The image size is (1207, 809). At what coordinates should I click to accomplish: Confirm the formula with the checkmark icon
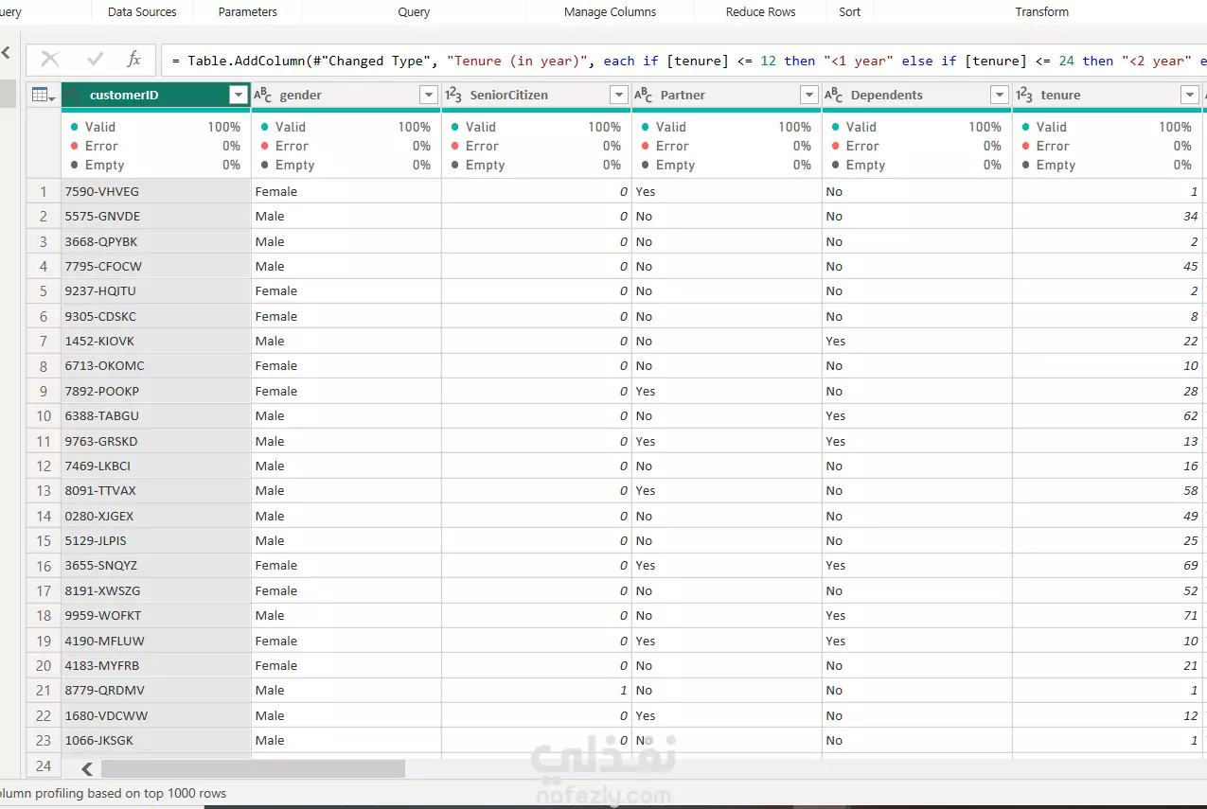(x=95, y=60)
